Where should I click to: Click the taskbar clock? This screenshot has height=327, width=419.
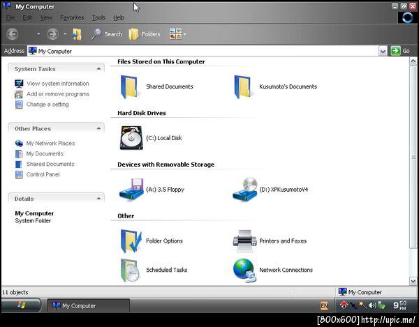[x=400, y=305]
